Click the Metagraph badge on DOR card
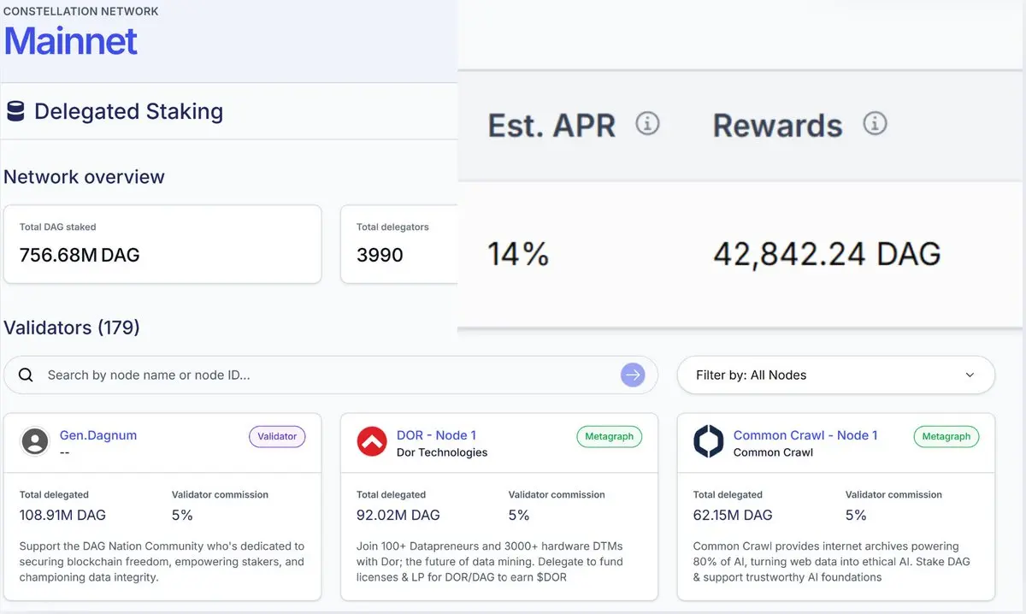 pos(609,436)
